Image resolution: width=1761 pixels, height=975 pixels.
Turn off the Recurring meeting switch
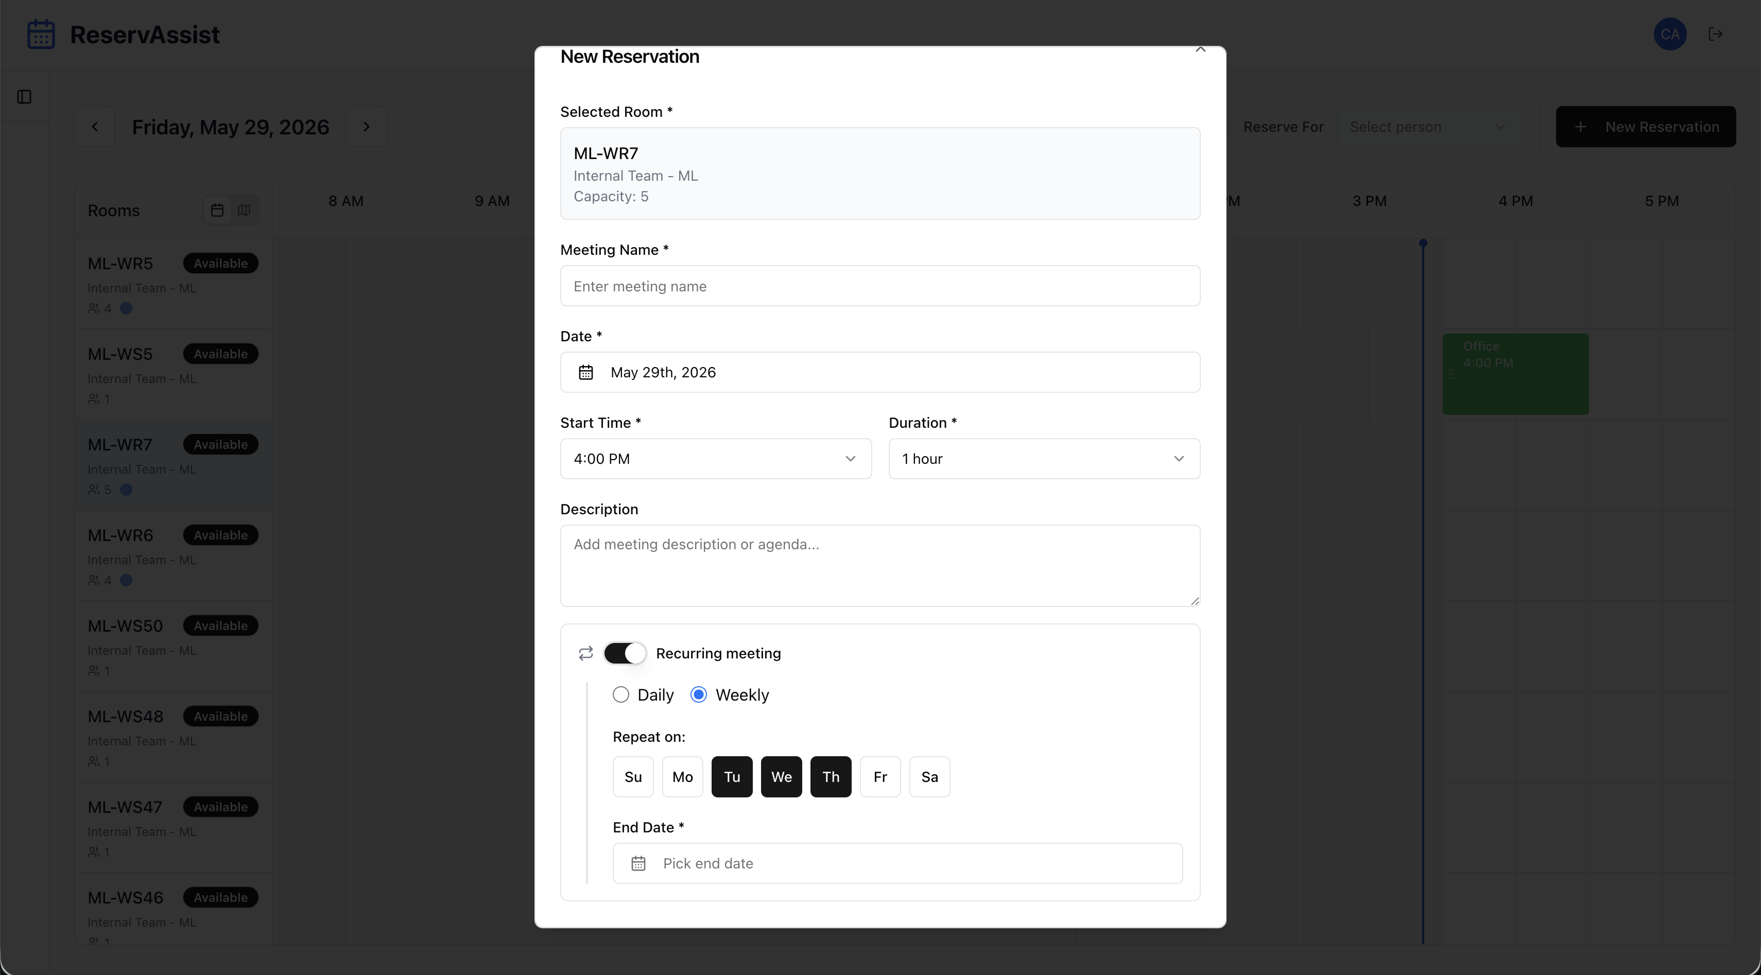click(x=625, y=654)
